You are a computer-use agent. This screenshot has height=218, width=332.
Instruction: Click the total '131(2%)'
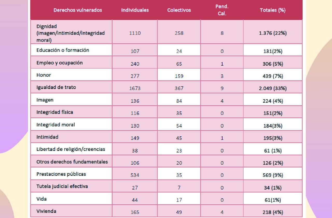coord(273,51)
